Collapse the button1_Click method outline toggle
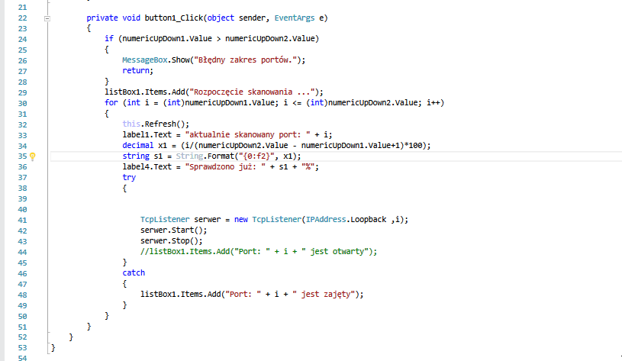This screenshot has width=622, height=361. [47, 18]
